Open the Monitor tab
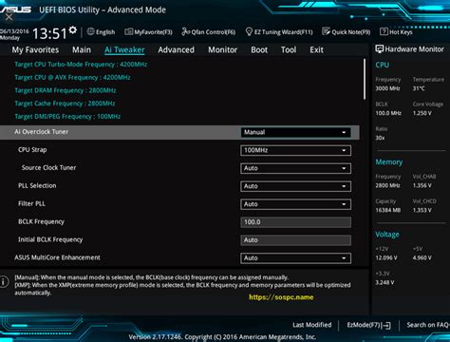 (x=223, y=49)
